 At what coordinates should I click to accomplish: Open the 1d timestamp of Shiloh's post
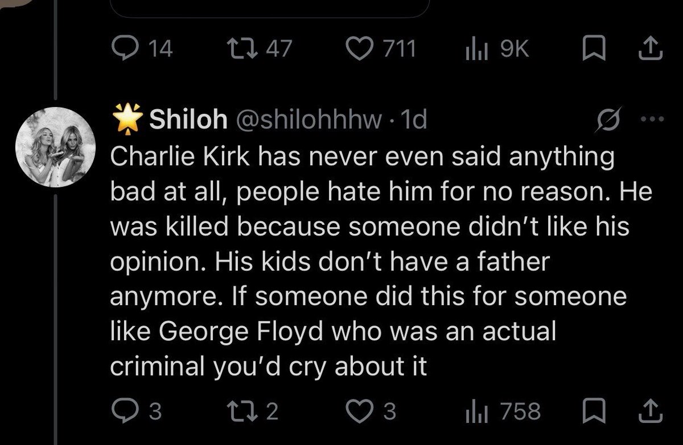[414, 120]
